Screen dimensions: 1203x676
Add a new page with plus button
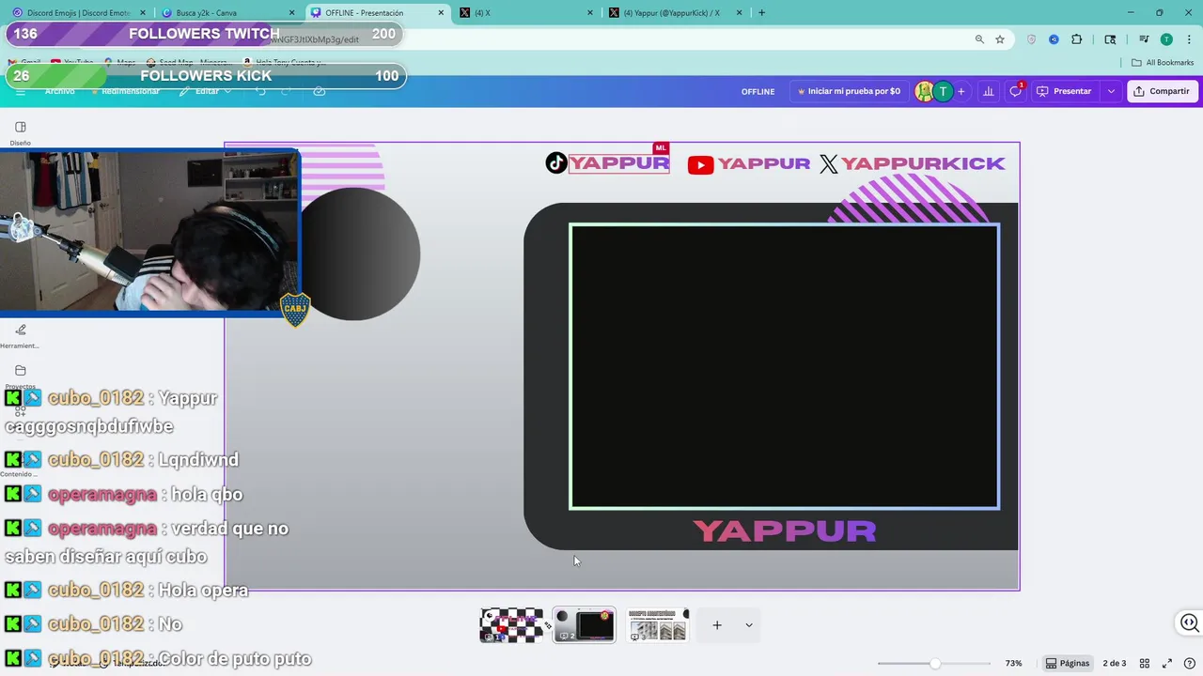pos(717,625)
